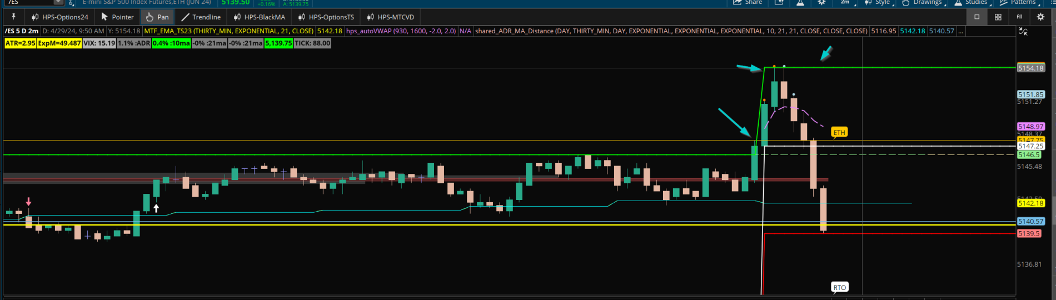Click the green 5154.18 price label
The width and height of the screenshot is (1056, 300).
1030,68
